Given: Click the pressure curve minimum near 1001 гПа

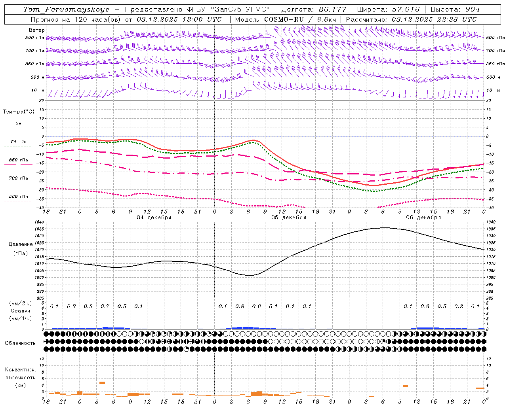Looking at the screenshot, I should (x=250, y=275).
